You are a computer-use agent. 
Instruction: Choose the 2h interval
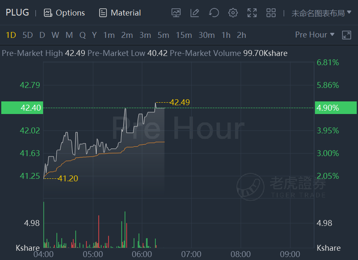tap(241, 35)
